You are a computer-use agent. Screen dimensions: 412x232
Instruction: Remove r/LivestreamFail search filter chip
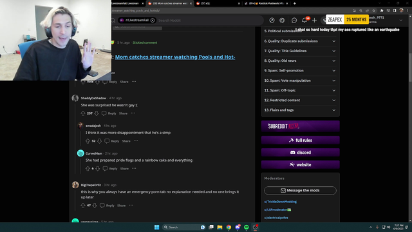(153, 20)
